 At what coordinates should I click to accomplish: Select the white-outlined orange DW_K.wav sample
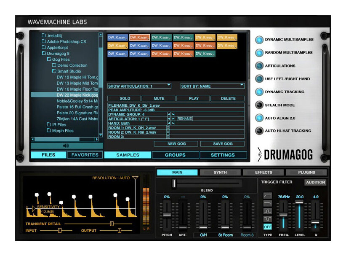[139, 38]
